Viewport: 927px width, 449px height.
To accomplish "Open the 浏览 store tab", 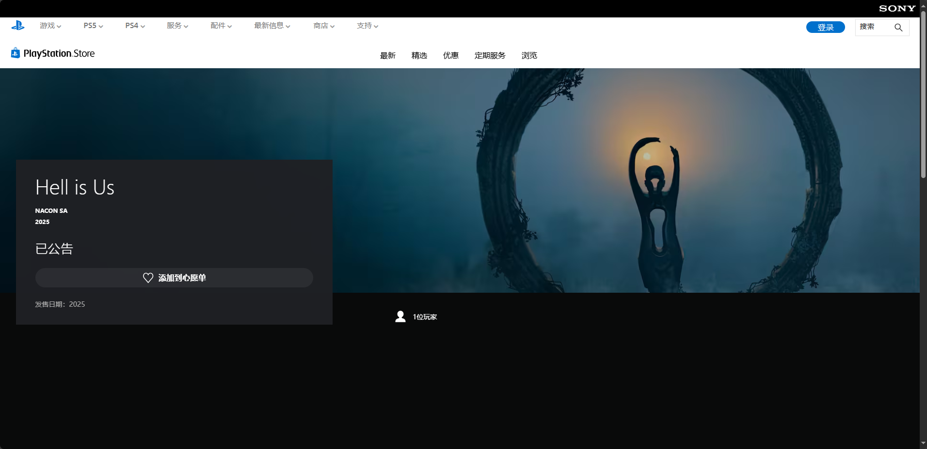I will [x=529, y=56].
